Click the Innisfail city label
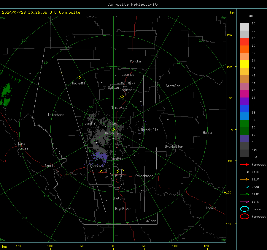This screenshot has width=267, height=250. 120,108
